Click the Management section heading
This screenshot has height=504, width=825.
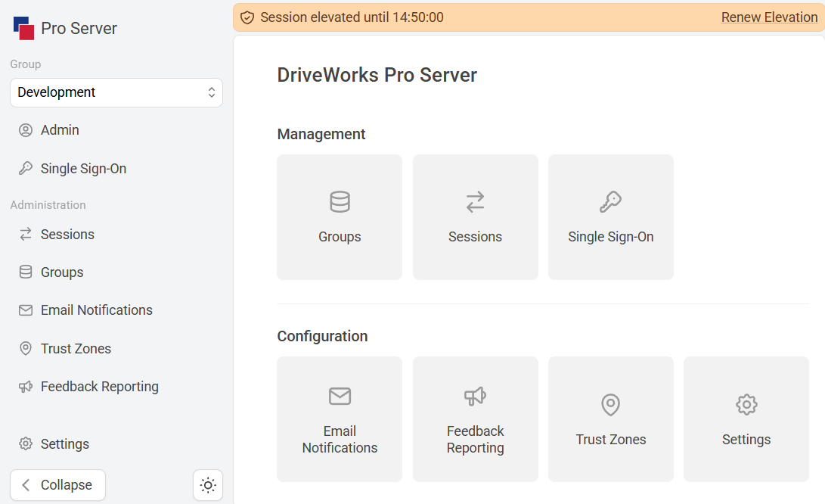click(321, 134)
